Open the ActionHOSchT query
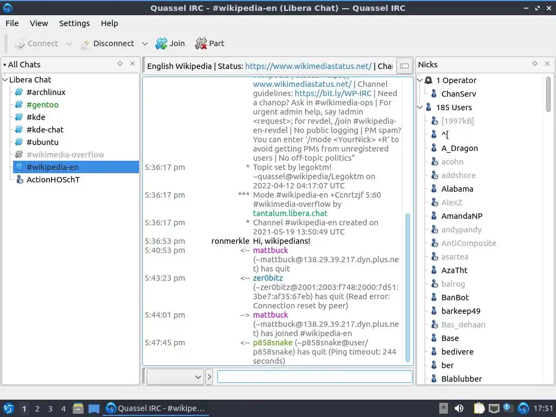This screenshot has height=417, width=556. [x=53, y=180]
